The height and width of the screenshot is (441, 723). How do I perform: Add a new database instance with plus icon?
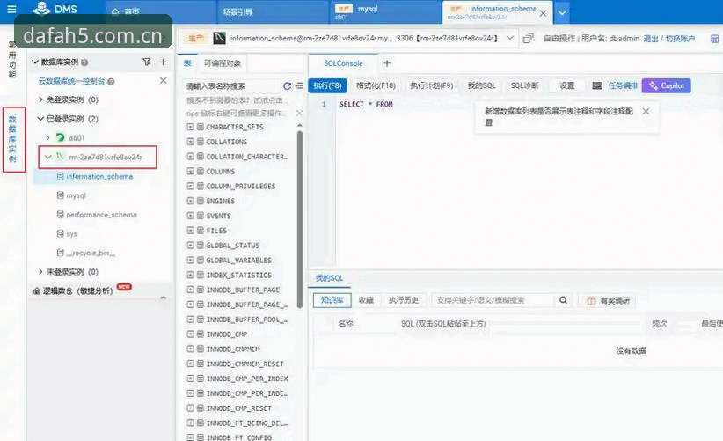point(164,62)
